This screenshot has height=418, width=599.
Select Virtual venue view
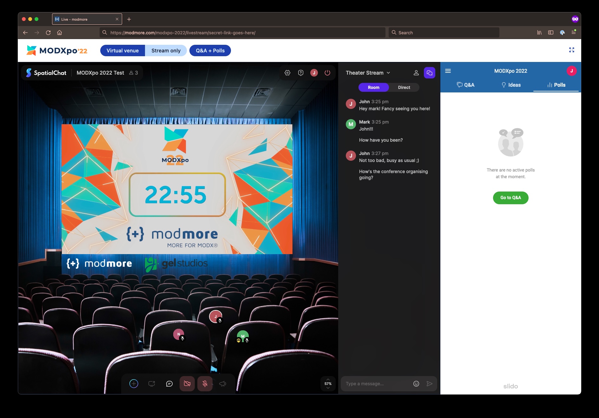coord(123,51)
